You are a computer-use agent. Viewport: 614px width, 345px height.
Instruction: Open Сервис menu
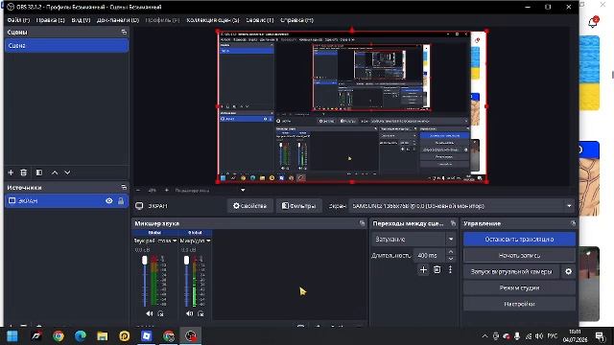click(260, 20)
